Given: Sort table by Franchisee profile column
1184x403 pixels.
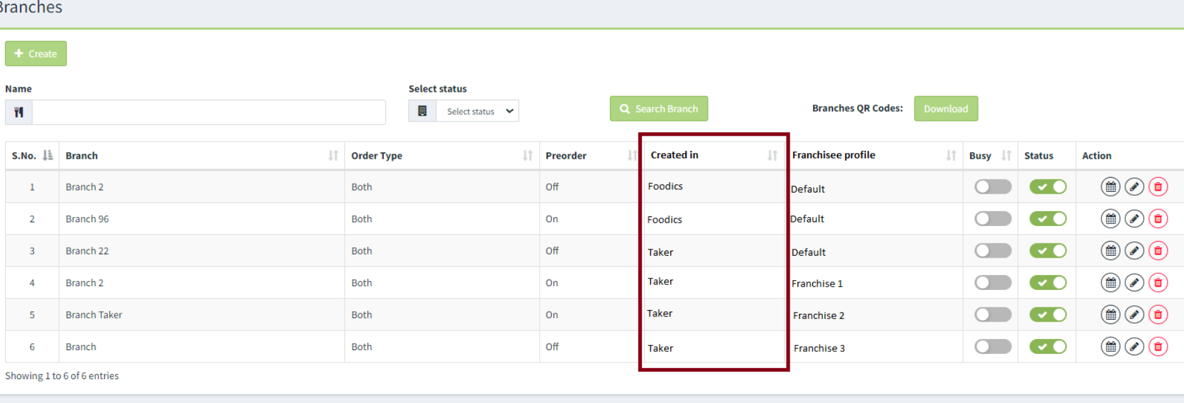Looking at the screenshot, I should coord(951,155).
